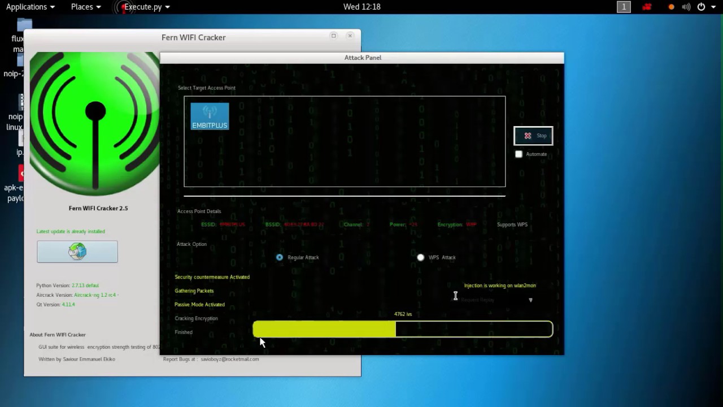Screen dimensions: 723x407
Task: Open the Wed 12:18 clock calendar
Action: pos(362,7)
